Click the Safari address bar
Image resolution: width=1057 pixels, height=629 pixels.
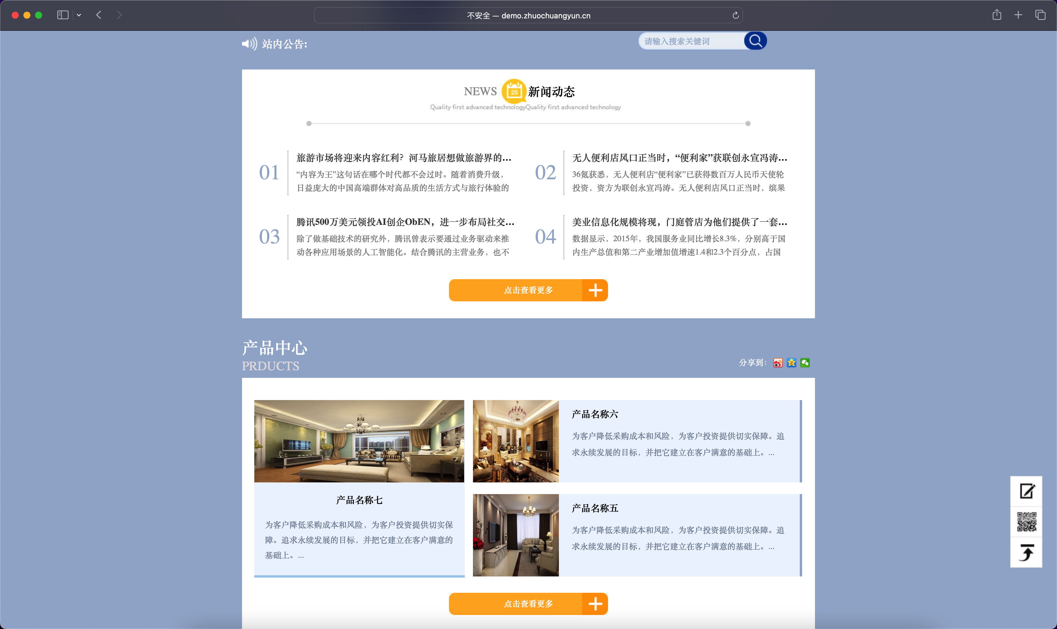click(528, 16)
